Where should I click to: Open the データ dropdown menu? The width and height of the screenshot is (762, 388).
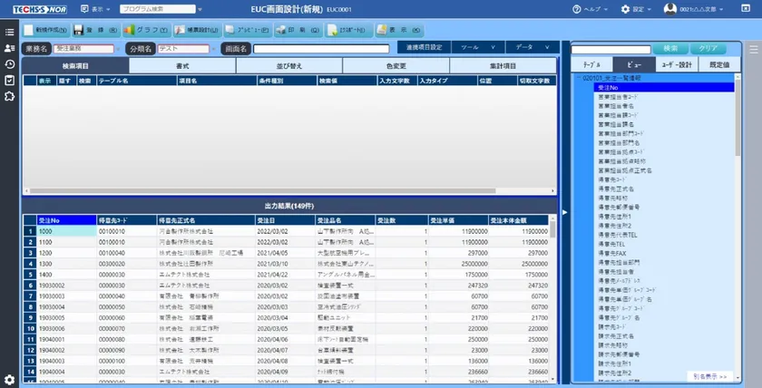pyautogui.click(x=528, y=45)
